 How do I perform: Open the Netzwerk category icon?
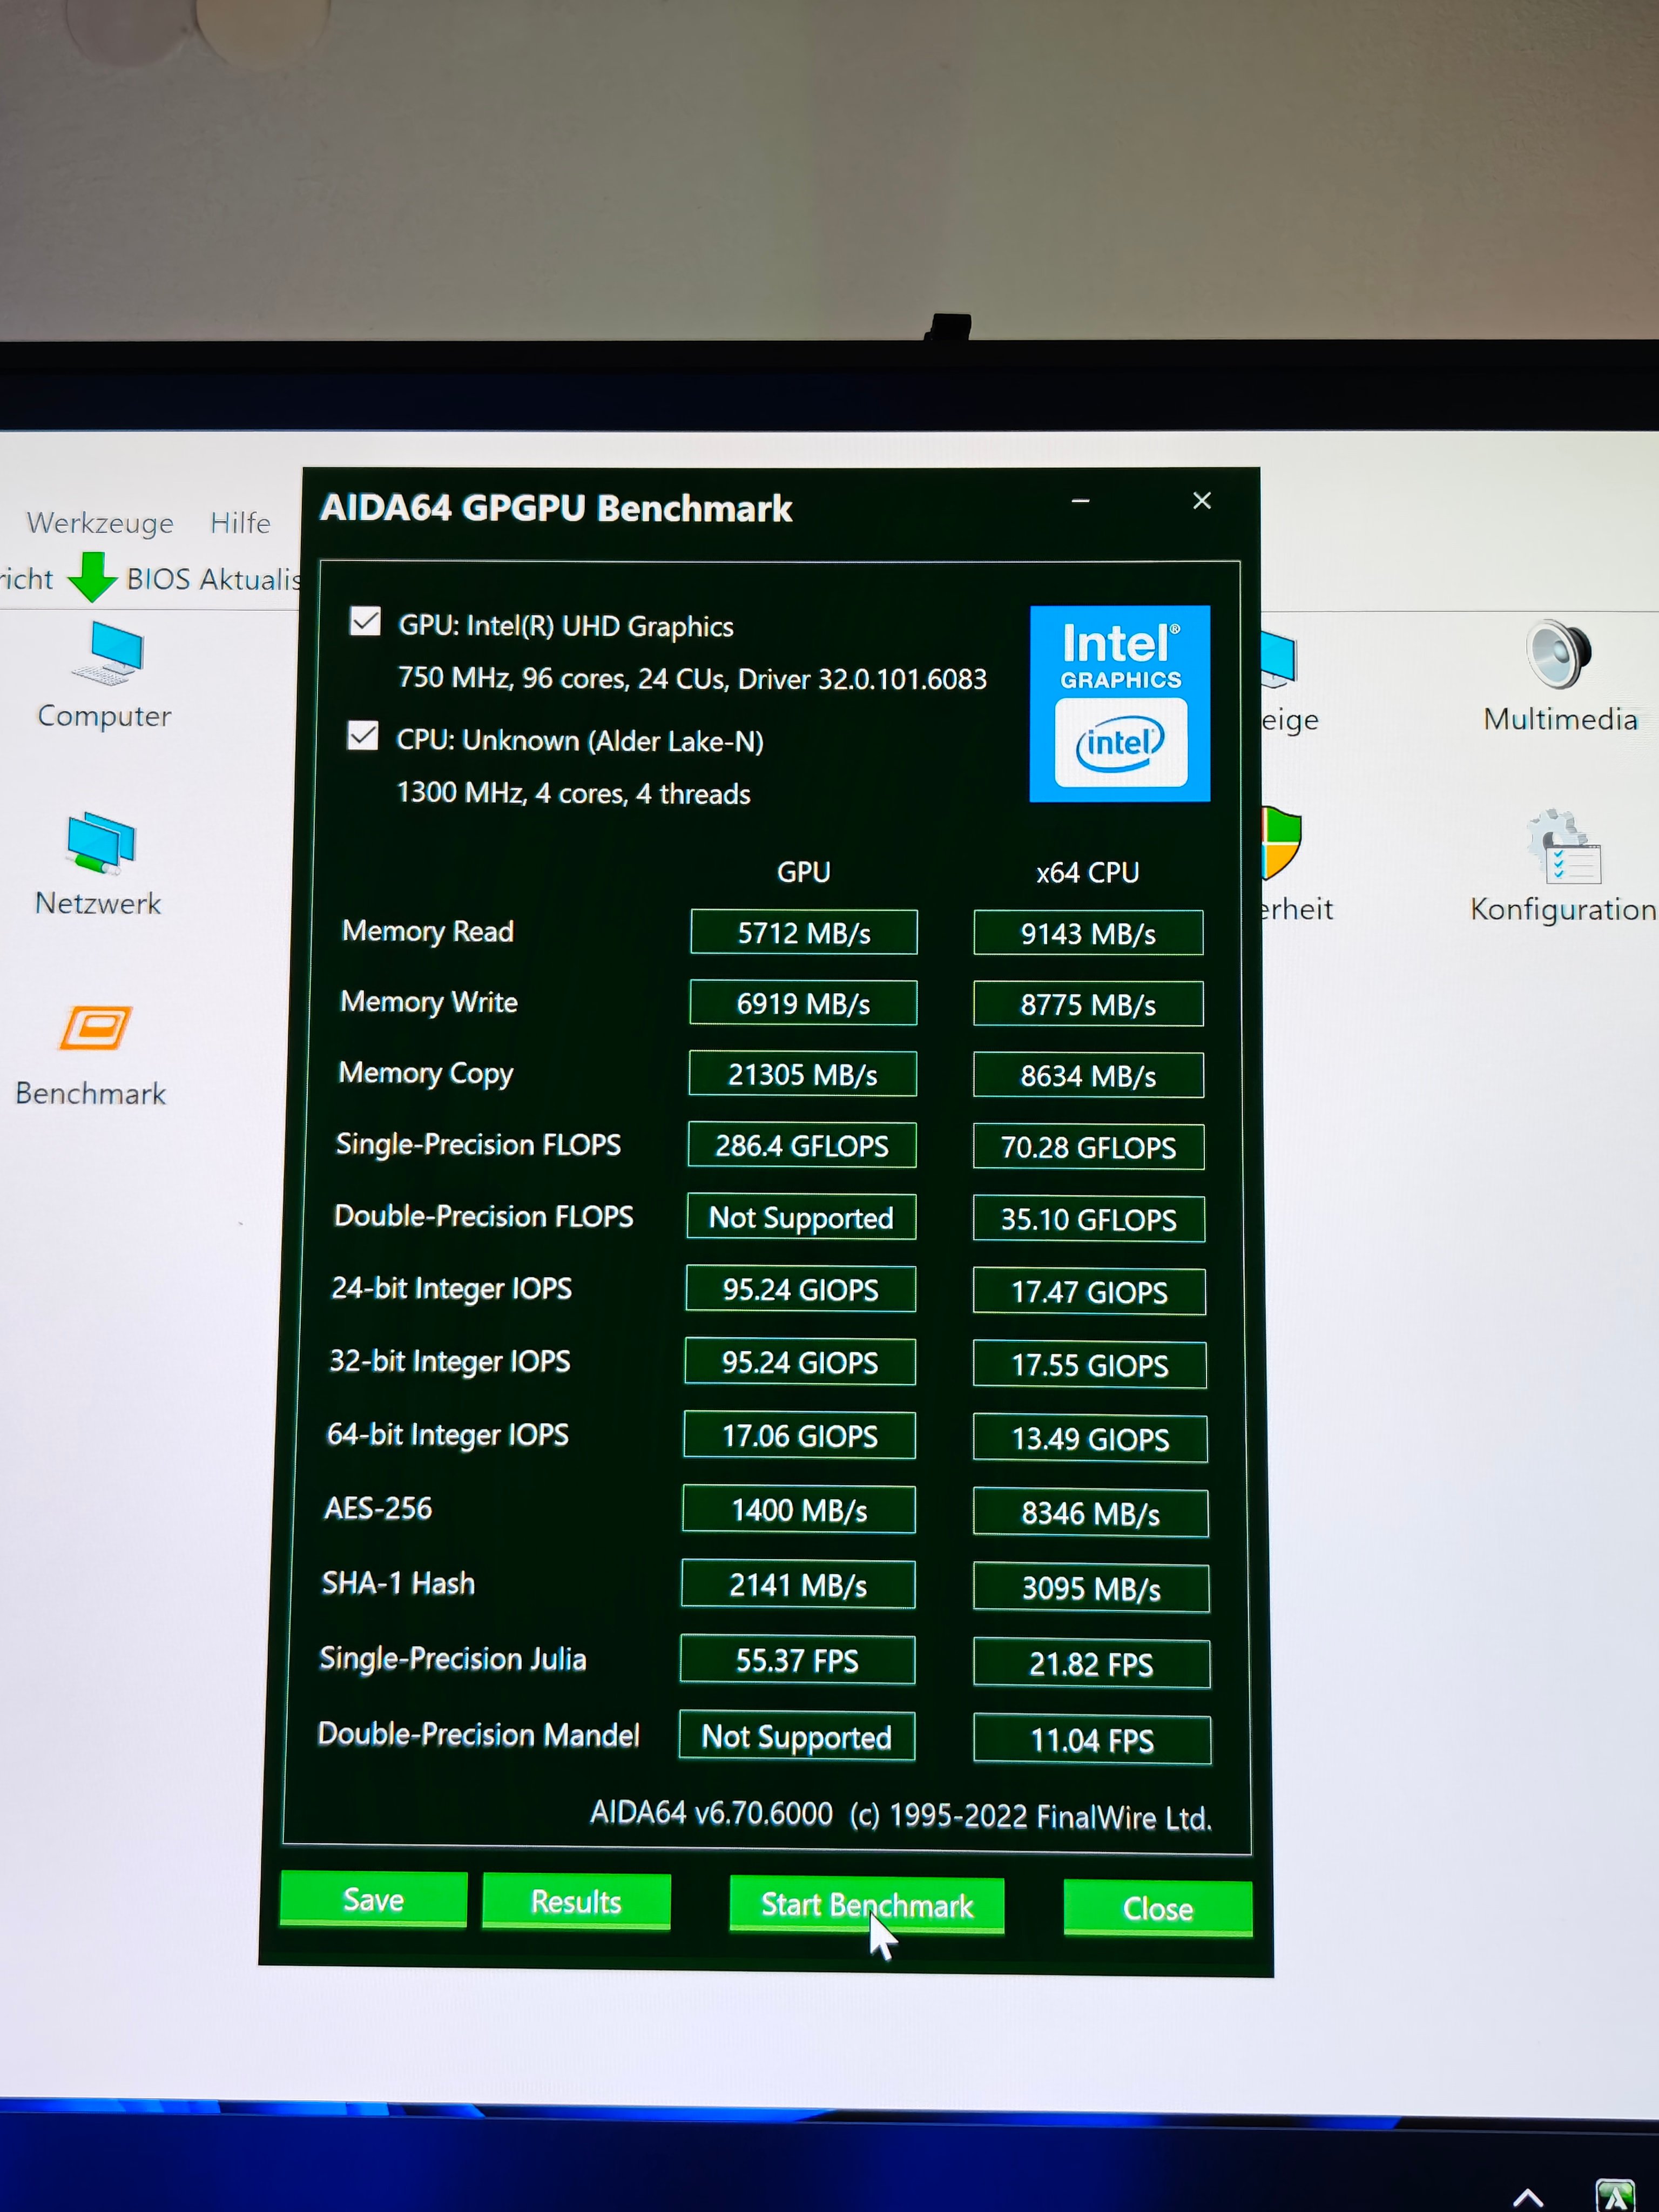100,842
